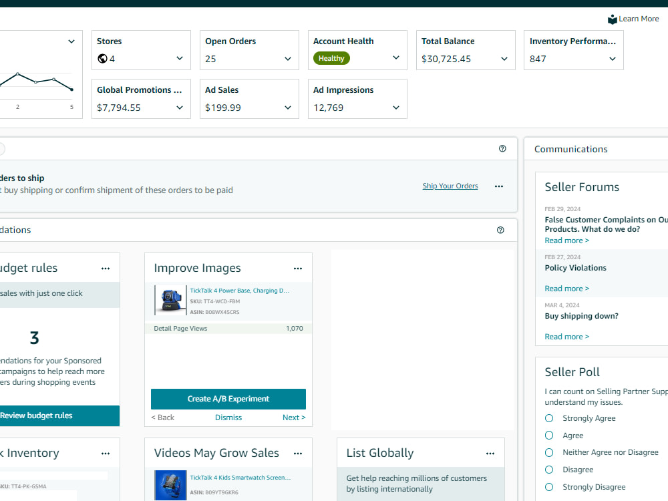Select Strongly Disagree in the Seller Poll
Viewport: 668px width, 501px height.
(548, 487)
